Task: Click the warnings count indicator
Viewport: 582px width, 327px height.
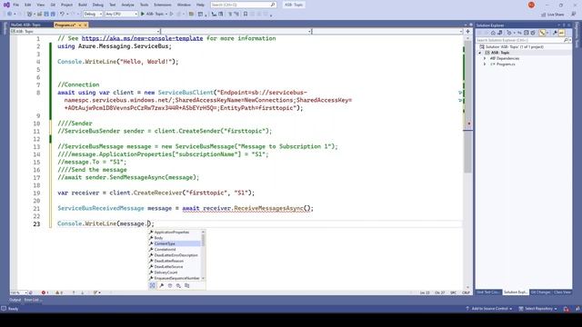Action: (x=59, y=292)
